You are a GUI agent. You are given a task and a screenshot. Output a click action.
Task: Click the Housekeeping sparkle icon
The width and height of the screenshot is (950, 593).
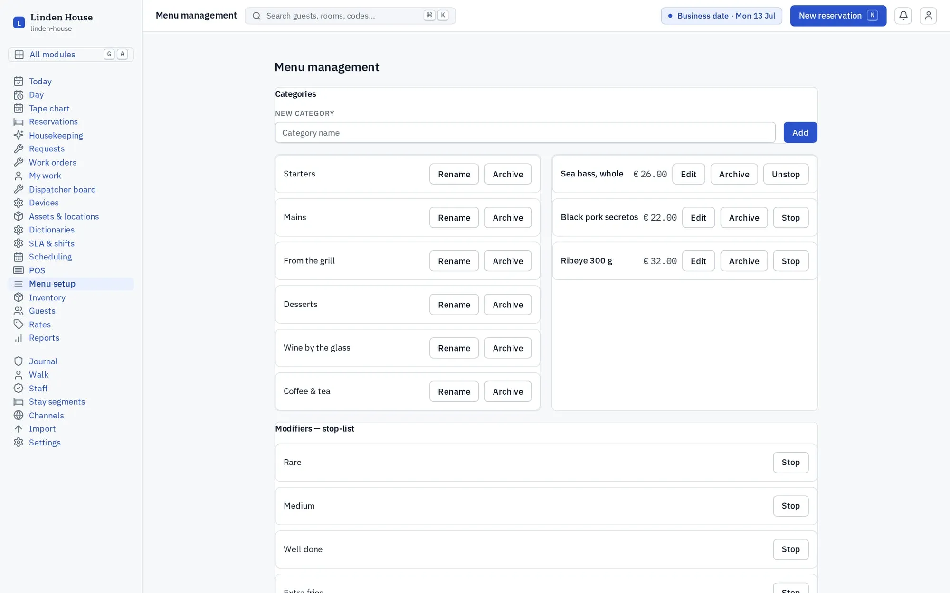[x=19, y=136]
